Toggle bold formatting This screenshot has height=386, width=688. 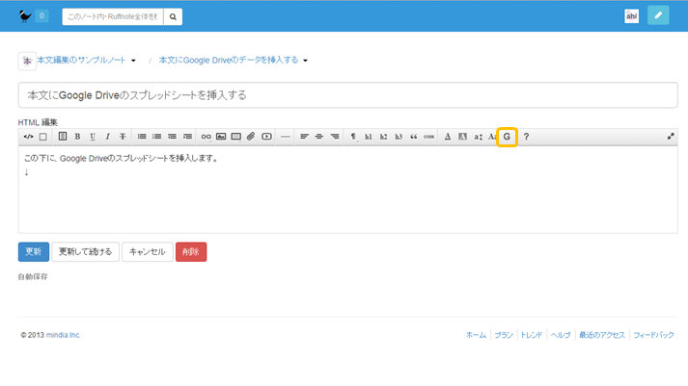[77, 137]
